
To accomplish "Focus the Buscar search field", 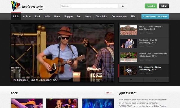I will 90,6.
